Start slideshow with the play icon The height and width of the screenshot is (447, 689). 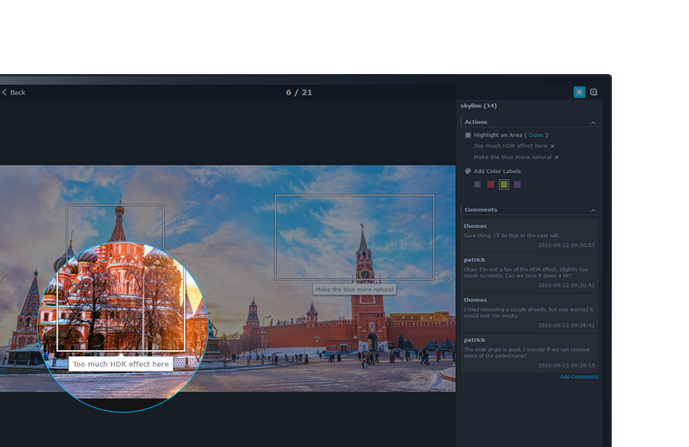(594, 92)
